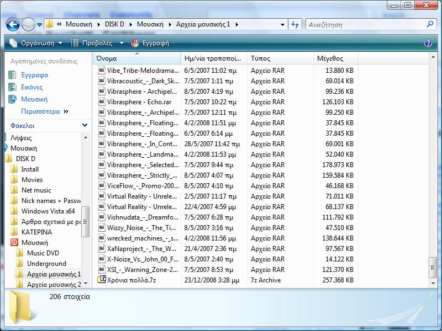This screenshot has height=331, width=442.
Task: Click the red Μουσική folder icon in tree
Action: point(14,242)
